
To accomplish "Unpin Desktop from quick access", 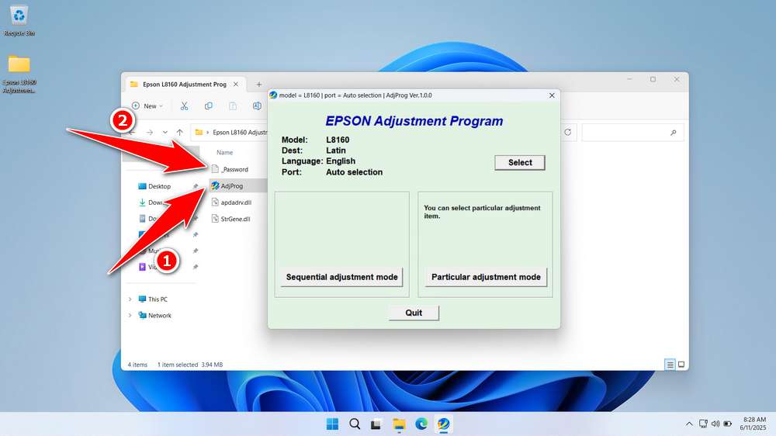I will pyautogui.click(x=196, y=186).
